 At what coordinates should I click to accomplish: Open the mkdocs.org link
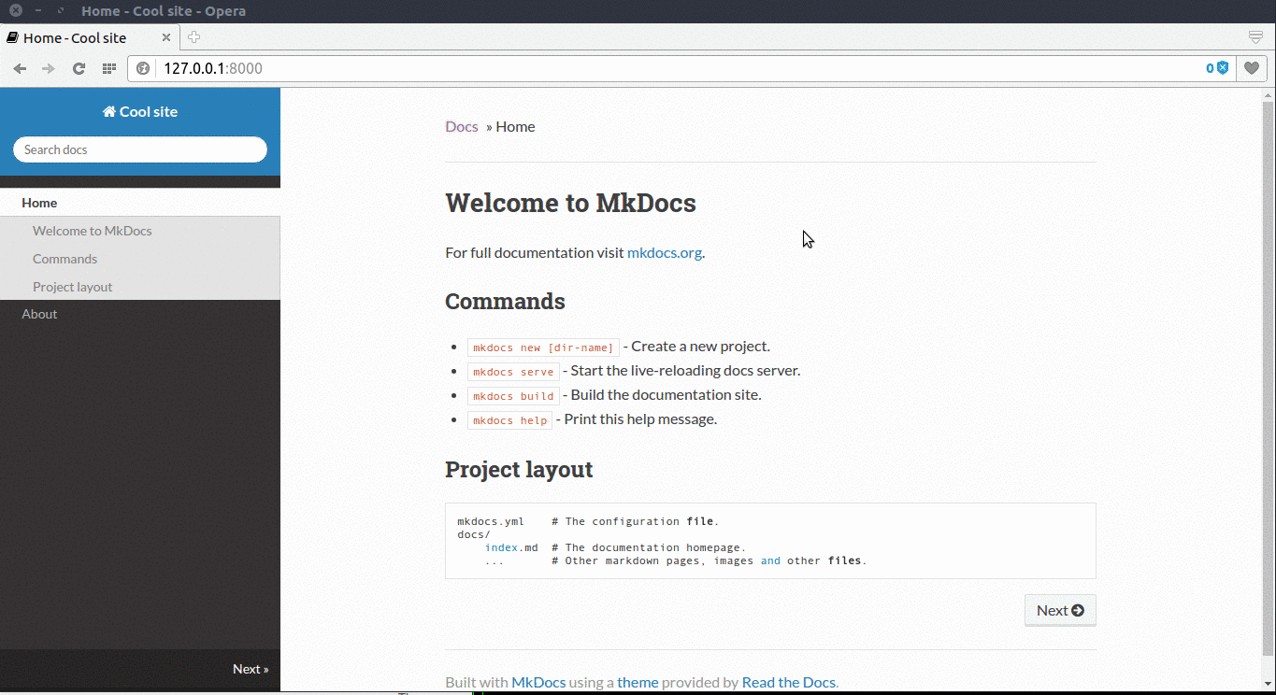click(x=665, y=252)
